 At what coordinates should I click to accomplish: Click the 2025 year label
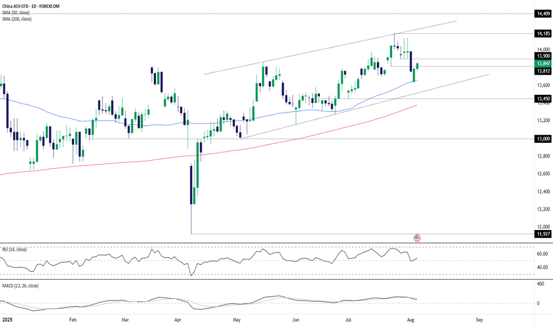7,320
